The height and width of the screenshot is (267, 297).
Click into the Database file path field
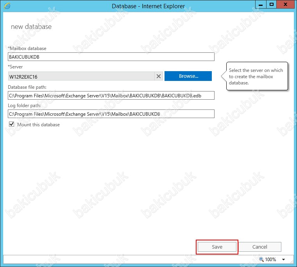[111, 95]
